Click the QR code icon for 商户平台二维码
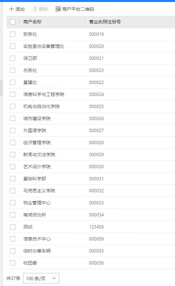This screenshot has width=175, height=286. coord(58,9)
